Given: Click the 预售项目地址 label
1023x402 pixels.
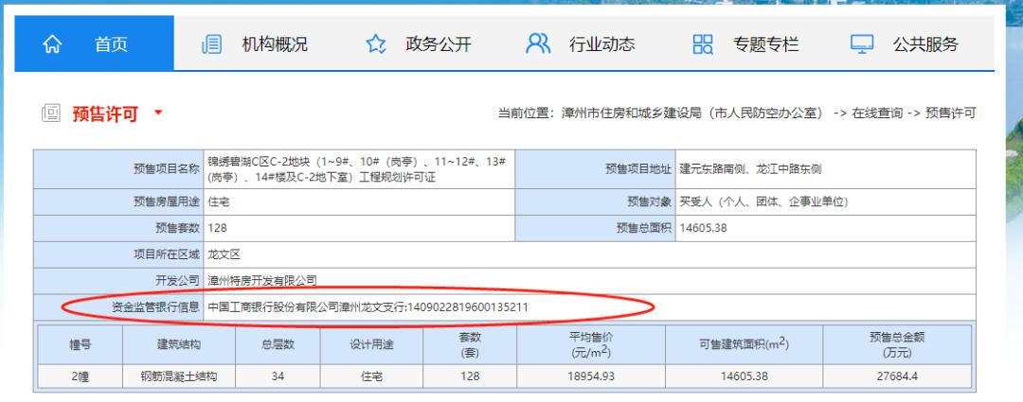Looking at the screenshot, I should (x=637, y=169).
